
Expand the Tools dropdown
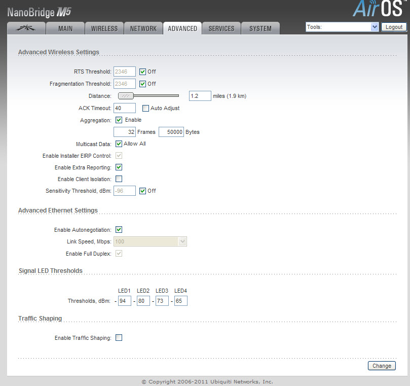(x=342, y=27)
